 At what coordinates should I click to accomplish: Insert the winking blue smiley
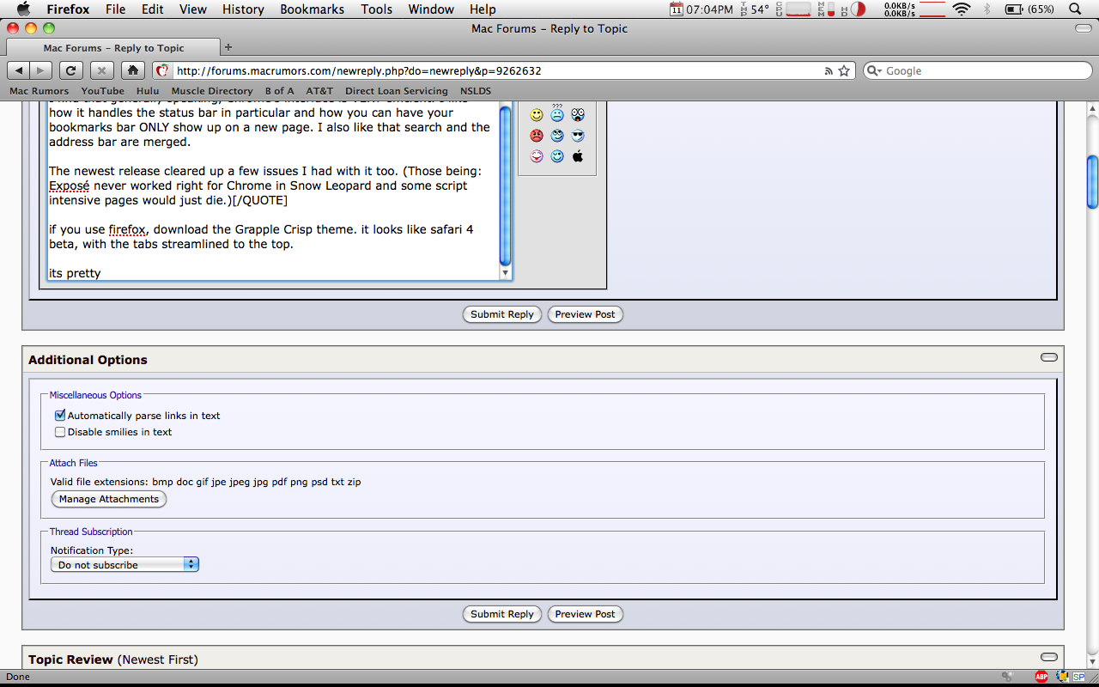(557, 156)
